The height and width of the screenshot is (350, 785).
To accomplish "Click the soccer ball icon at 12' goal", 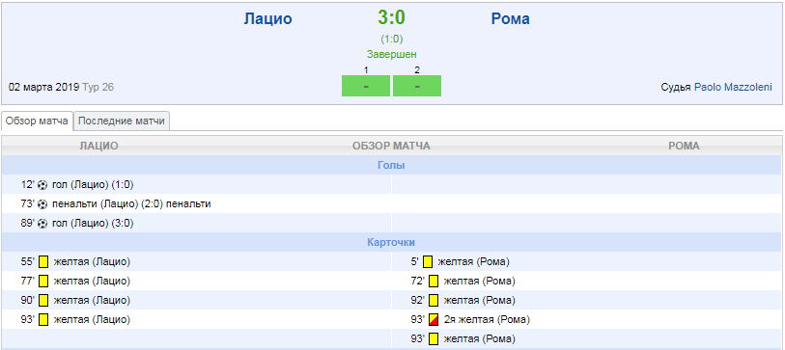I will pyautogui.click(x=42, y=185).
